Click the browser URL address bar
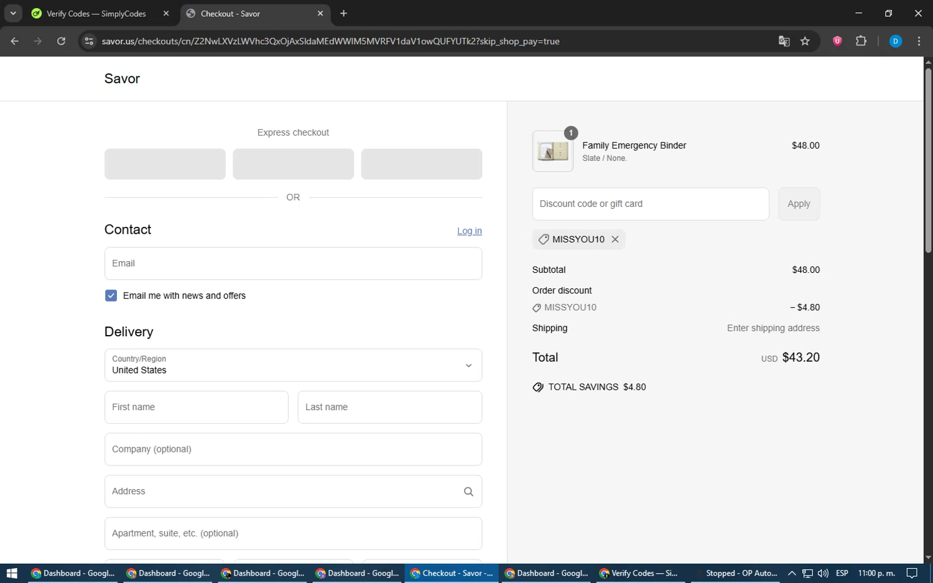This screenshot has width=933, height=583. (x=435, y=41)
